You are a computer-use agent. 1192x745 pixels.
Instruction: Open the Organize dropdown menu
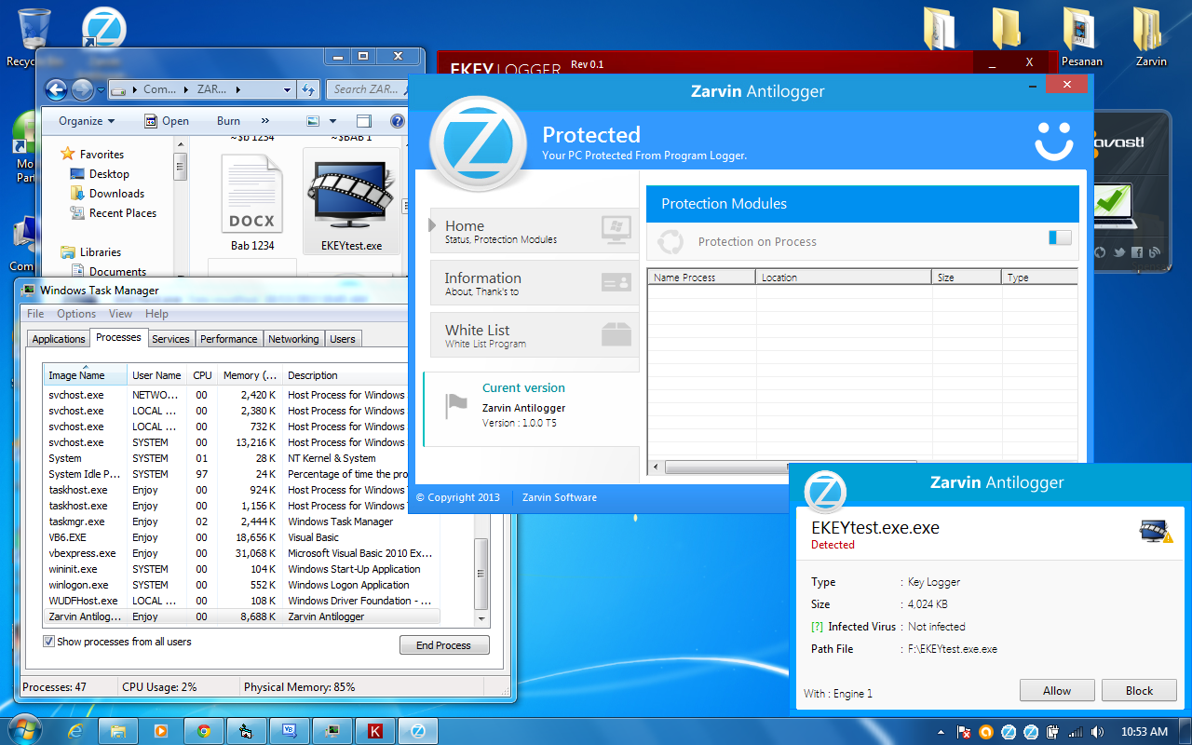85,120
